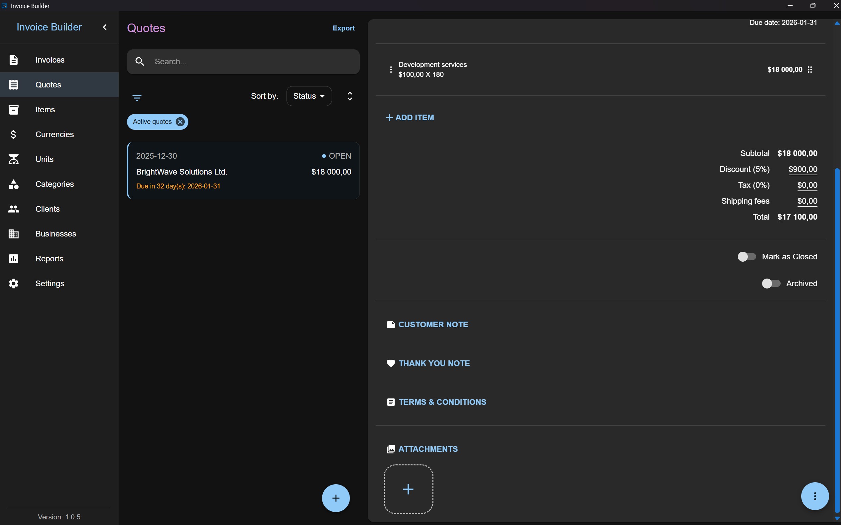Screen dimensions: 841x525
Task: Select the BrightWave Solutions Ltd. quote card
Action: point(243,171)
